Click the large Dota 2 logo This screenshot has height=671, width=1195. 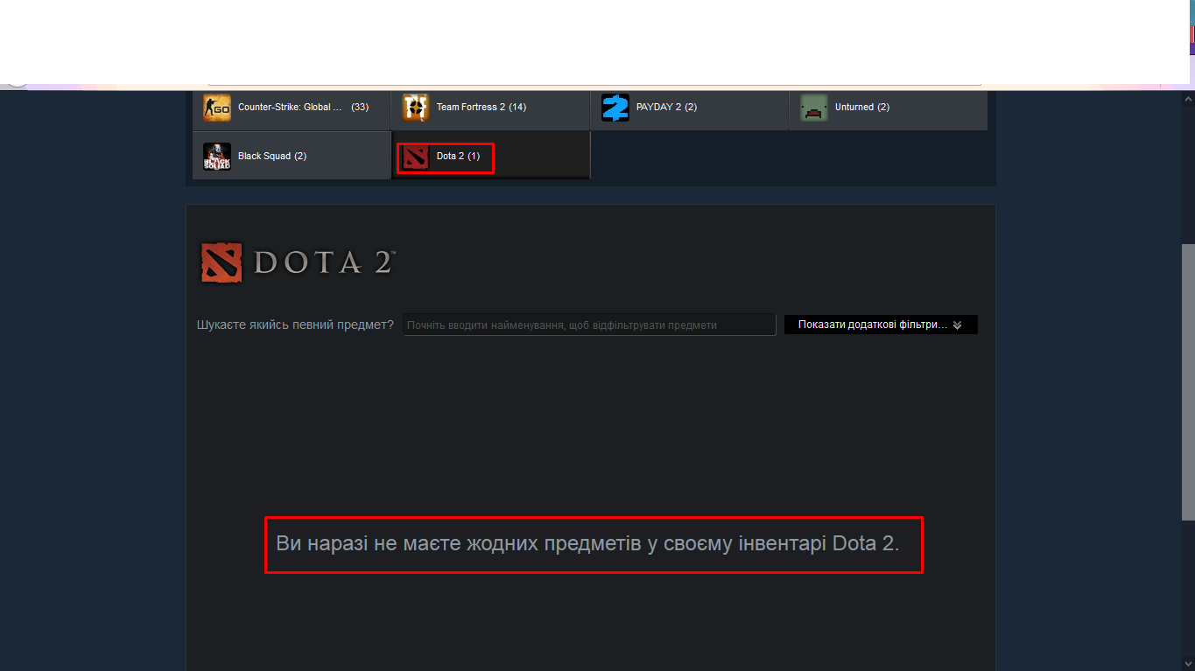point(298,262)
